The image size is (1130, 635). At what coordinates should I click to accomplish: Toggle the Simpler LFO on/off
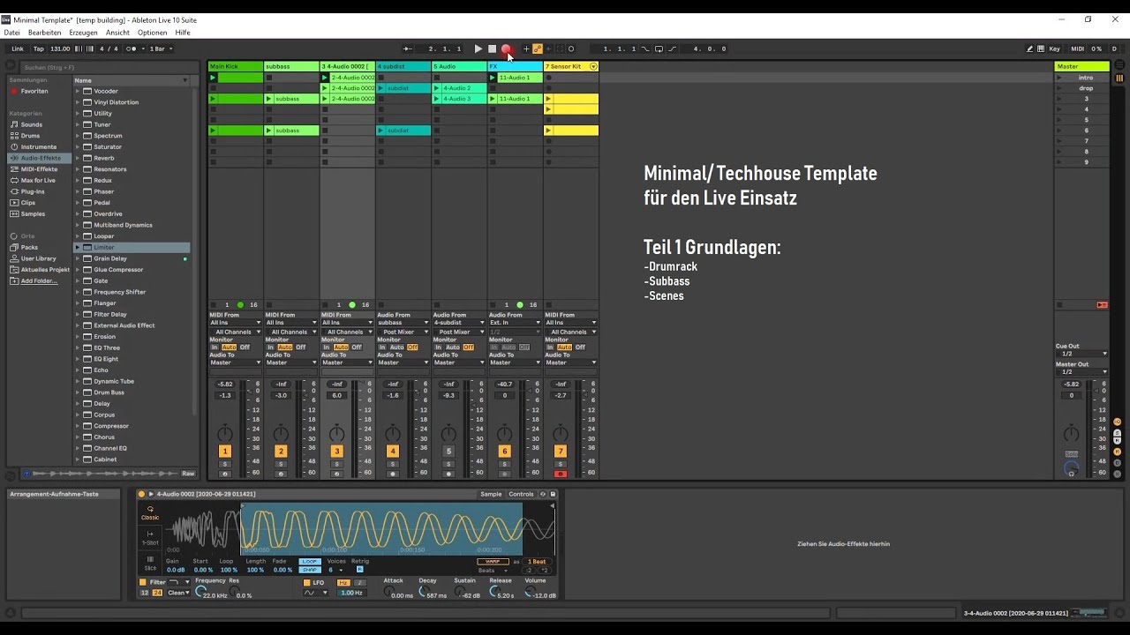pyautogui.click(x=307, y=582)
